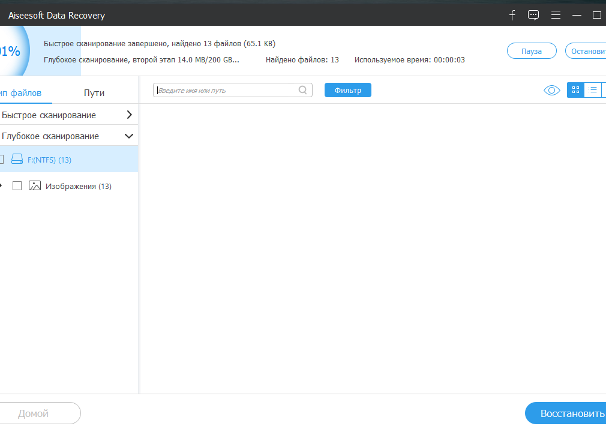Maximize the Aiseesoft Data Recovery window
Image resolution: width=606 pixels, height=438 pixels.
click(x=597, y=15)
